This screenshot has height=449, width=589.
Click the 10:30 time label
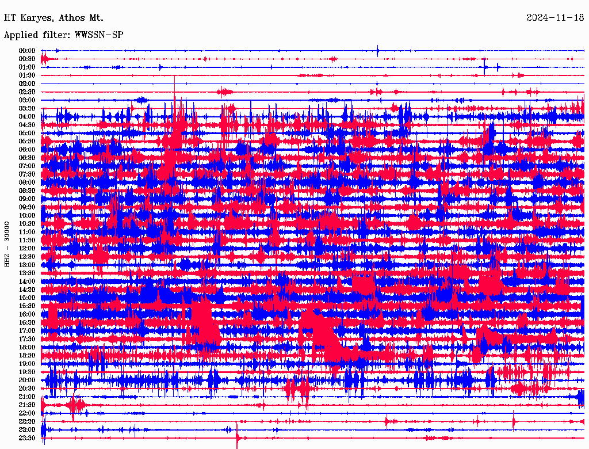[27, 224]
